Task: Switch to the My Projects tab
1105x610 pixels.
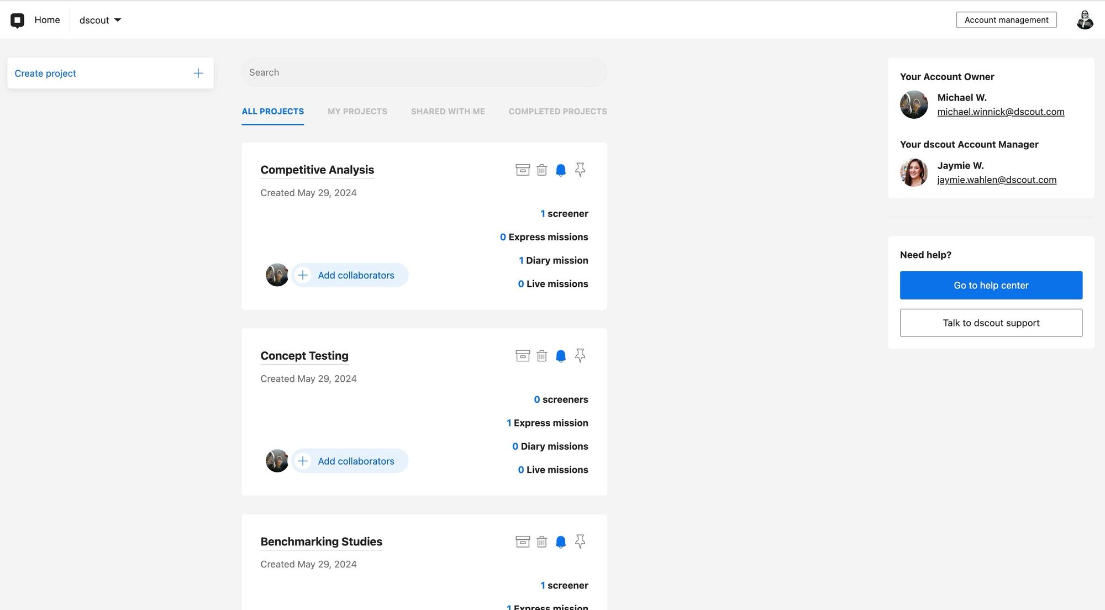Action: [x=357, y=111]
